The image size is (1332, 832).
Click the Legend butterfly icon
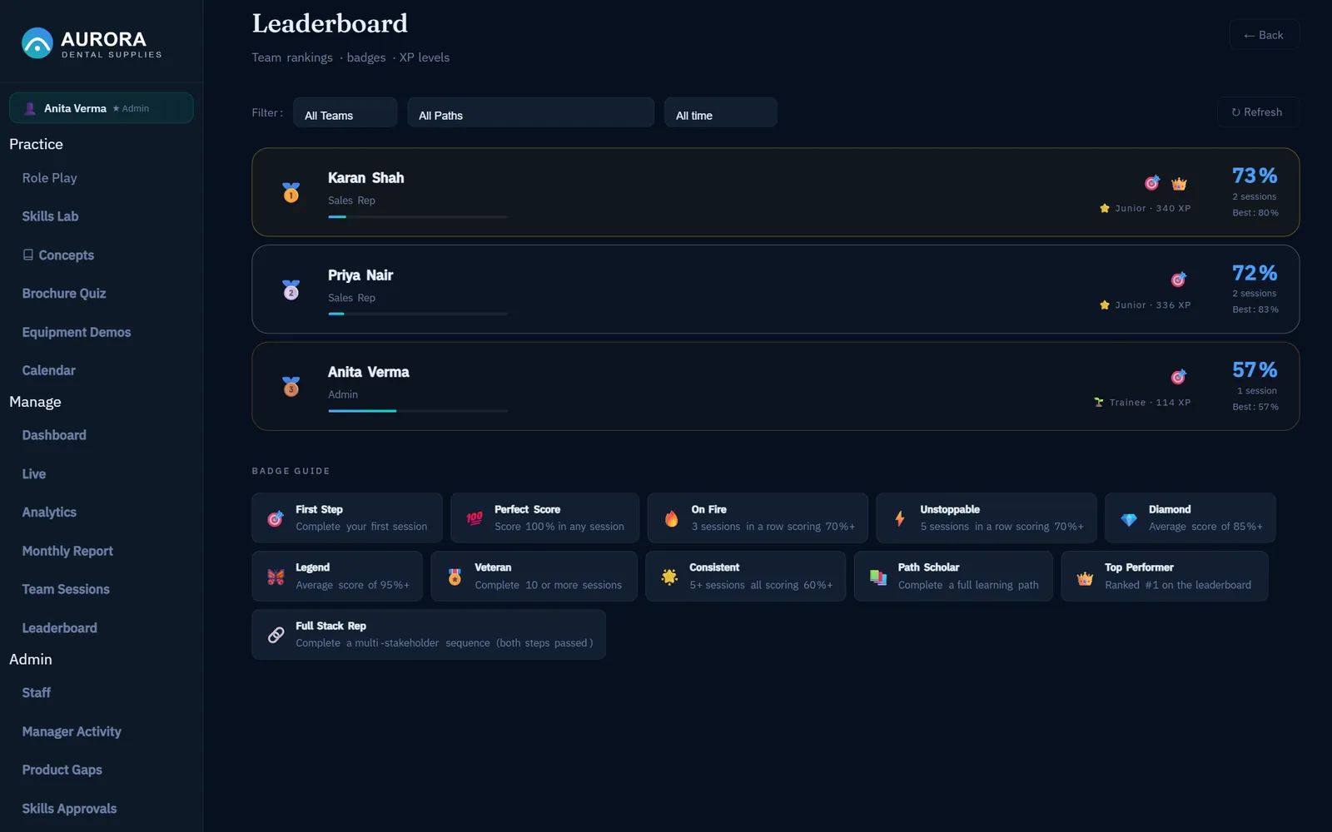click(276, 577)
